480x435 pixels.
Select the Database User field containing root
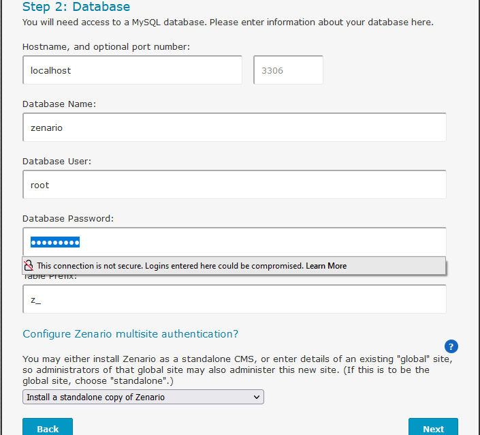click(x=234, y=185)
